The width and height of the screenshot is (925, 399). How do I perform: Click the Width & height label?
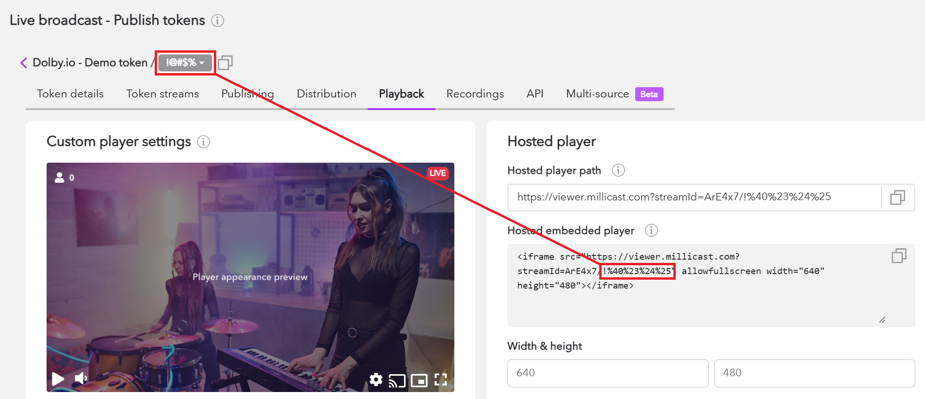click(545, 346)
